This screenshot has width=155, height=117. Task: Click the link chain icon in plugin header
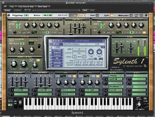point(5,7)
